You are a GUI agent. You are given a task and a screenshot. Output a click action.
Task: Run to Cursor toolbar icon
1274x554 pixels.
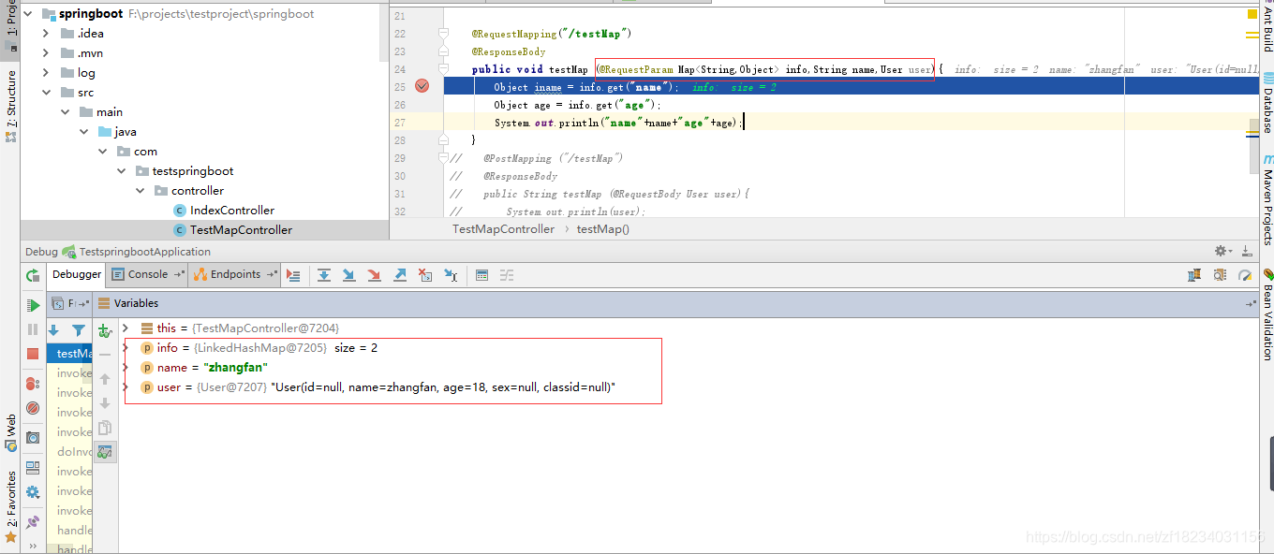451,275
